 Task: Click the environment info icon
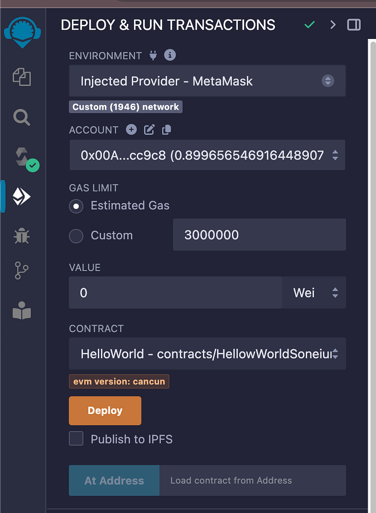(170, 55)
